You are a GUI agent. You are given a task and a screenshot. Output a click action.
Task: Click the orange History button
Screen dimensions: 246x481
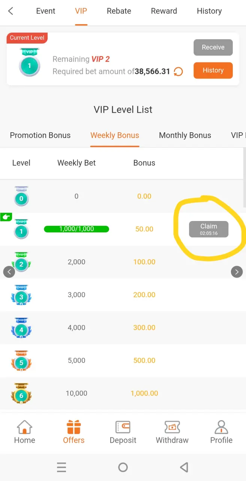click(x=213, y=70)
